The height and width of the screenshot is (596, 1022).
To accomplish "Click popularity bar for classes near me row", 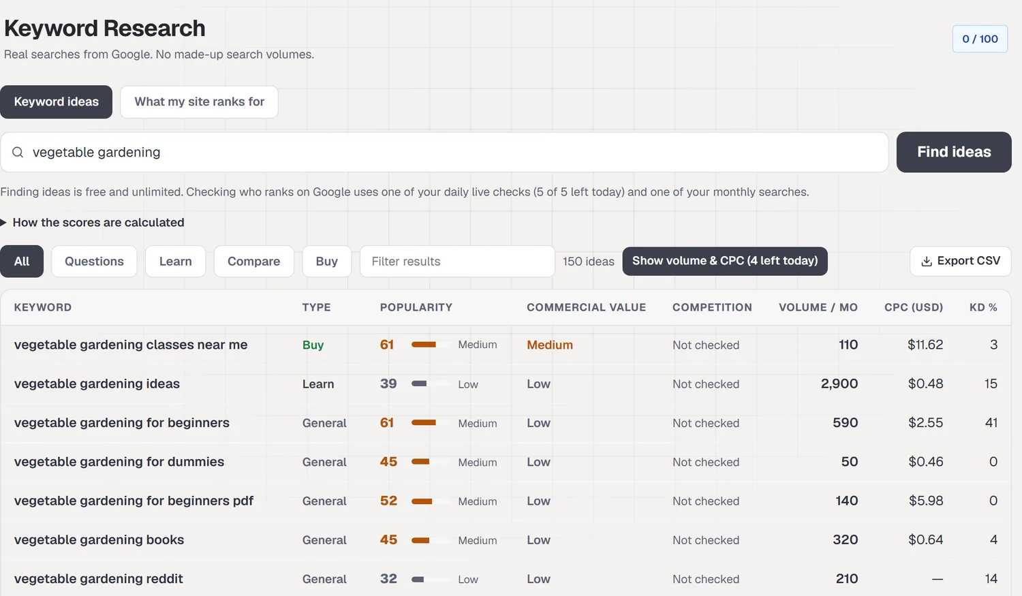I will coord(431,345).
